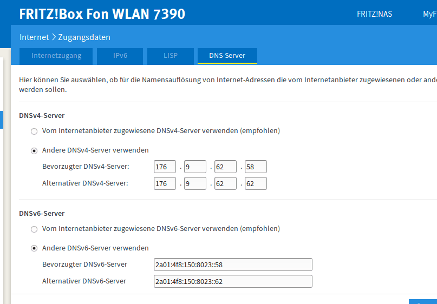Click the breadcrumb chevron separator

[x=54, y=37]
